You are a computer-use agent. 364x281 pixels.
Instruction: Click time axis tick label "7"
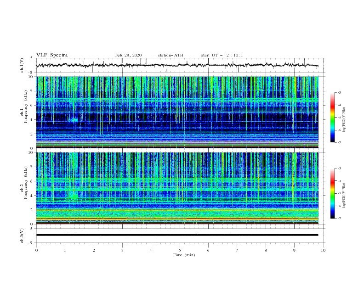point(237,250)
